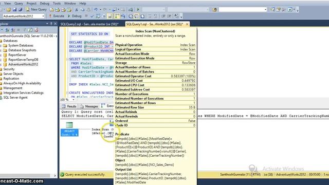This screenshot has height=185, width=329.
Task: Click Find in Files folder icon
Action: (214, 10)
